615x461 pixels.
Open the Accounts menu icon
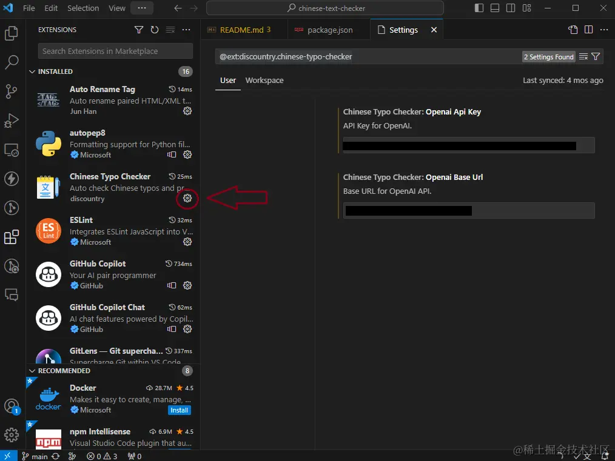(12, 406)
